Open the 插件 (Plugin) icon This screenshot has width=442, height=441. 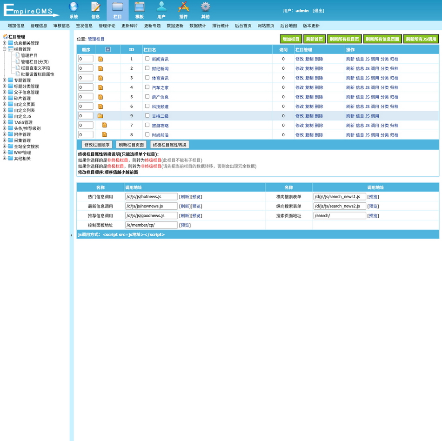(x=184, y=7)
